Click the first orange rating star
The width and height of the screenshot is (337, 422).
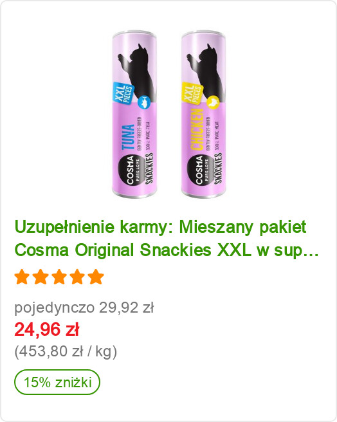(22, 277)
